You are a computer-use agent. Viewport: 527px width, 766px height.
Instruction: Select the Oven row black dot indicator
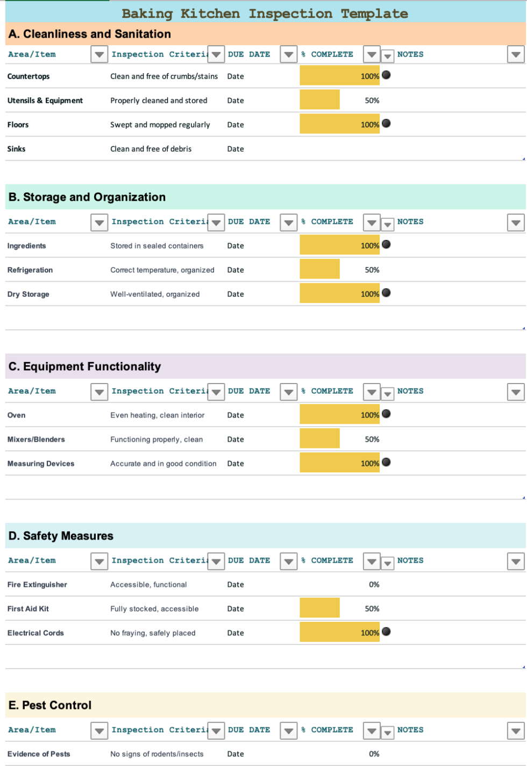(386, 414)
